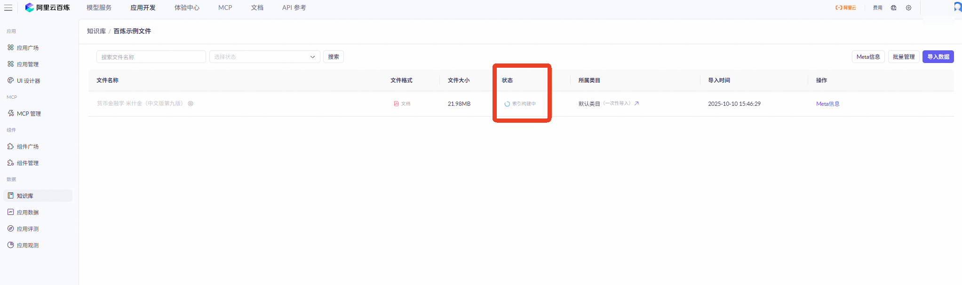Click the 应用评测 compass icon
Image resolution: width=962 pixels, height=285 pixels.
[x=10, y=229]
